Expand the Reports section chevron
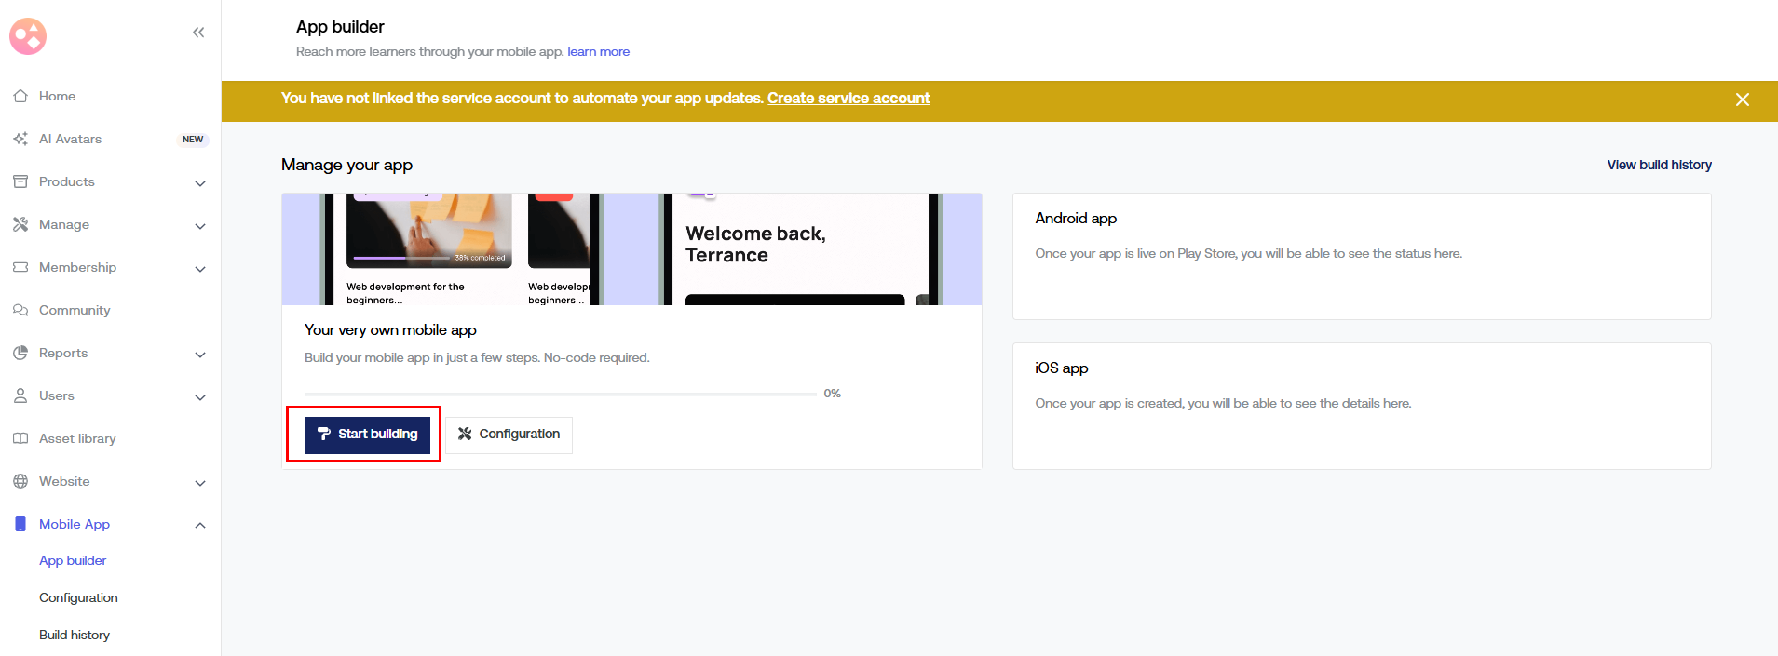 click(x=200, y=355)
